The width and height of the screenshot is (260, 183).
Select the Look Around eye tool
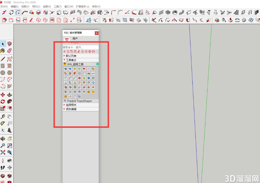click(x=10, y=161)
